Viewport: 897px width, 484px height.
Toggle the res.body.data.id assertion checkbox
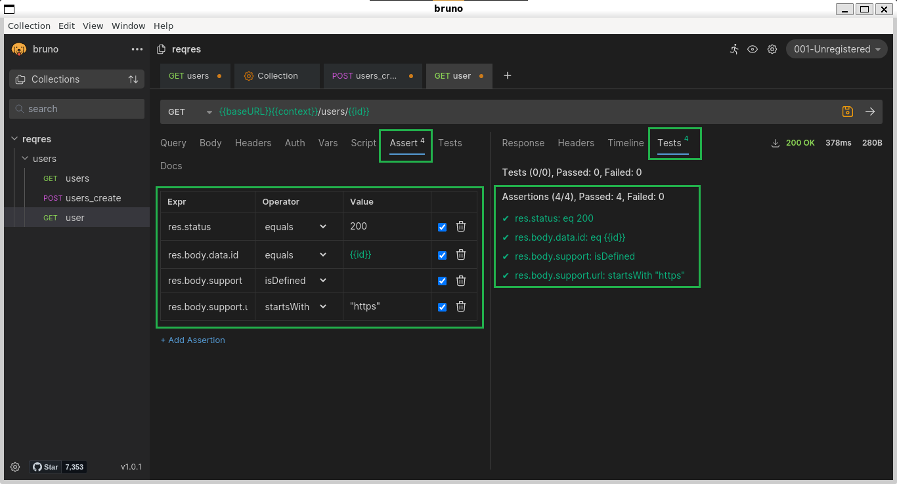click(442, 254)
